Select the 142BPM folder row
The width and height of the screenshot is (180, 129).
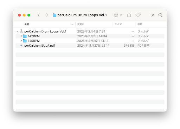(90, 36)
